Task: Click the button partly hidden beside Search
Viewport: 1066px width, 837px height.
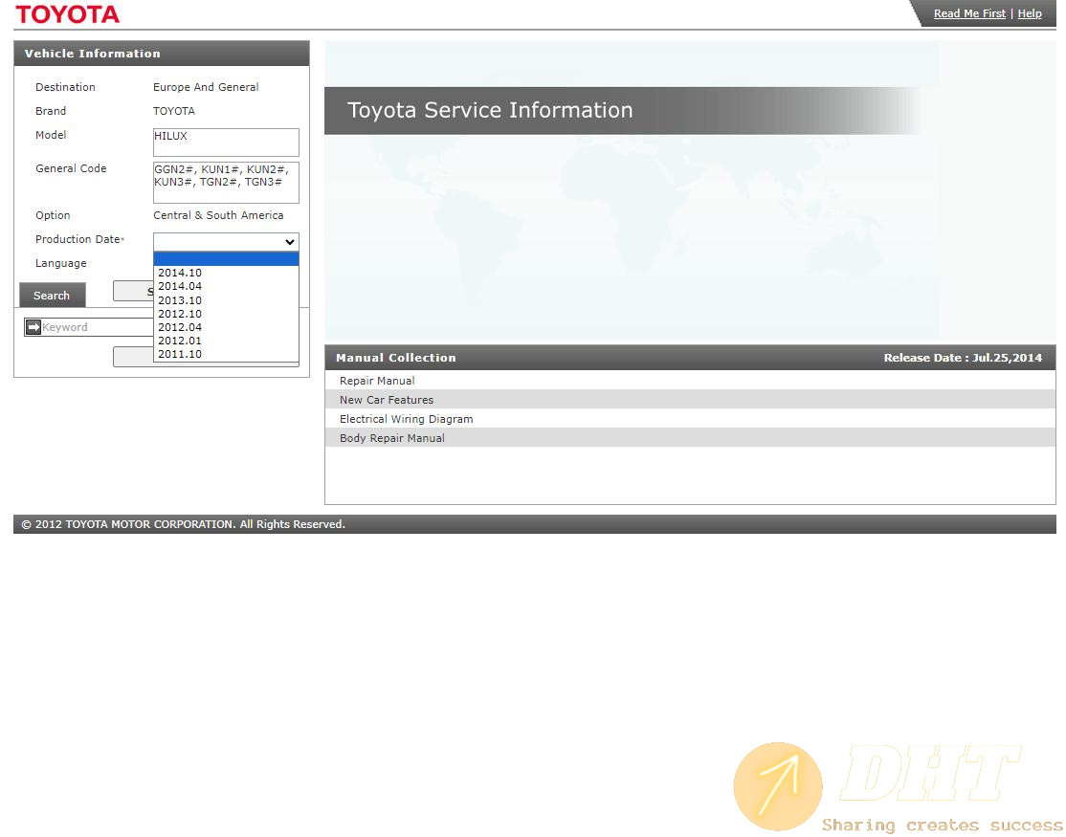Action: click(133, 291)
